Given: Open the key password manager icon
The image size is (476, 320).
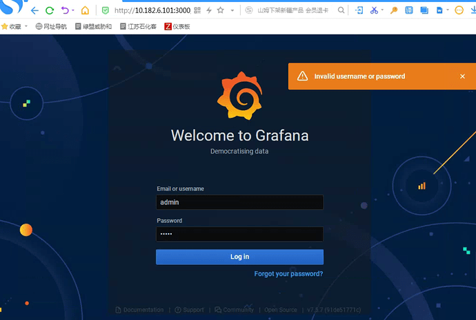Looking at the screenshot, I should pyautogui.click(x=394, y=10).
